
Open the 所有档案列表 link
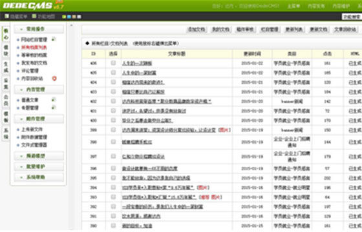point(34,48)
